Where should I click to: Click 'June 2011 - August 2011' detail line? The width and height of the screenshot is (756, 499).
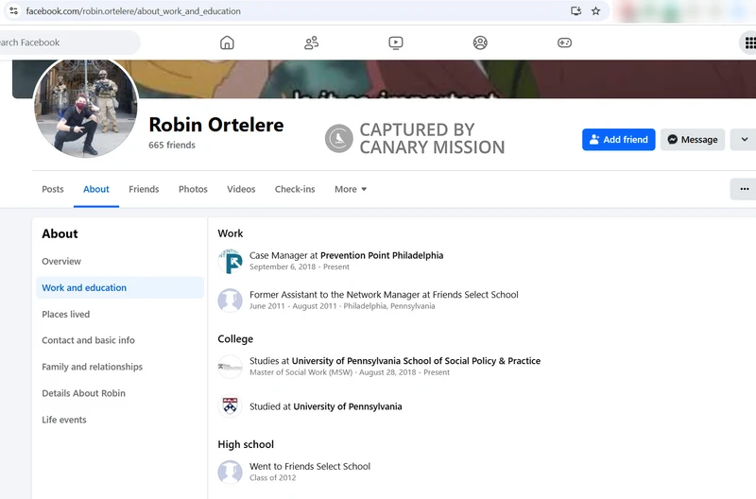pyautogui.click(x=342, y=306)
